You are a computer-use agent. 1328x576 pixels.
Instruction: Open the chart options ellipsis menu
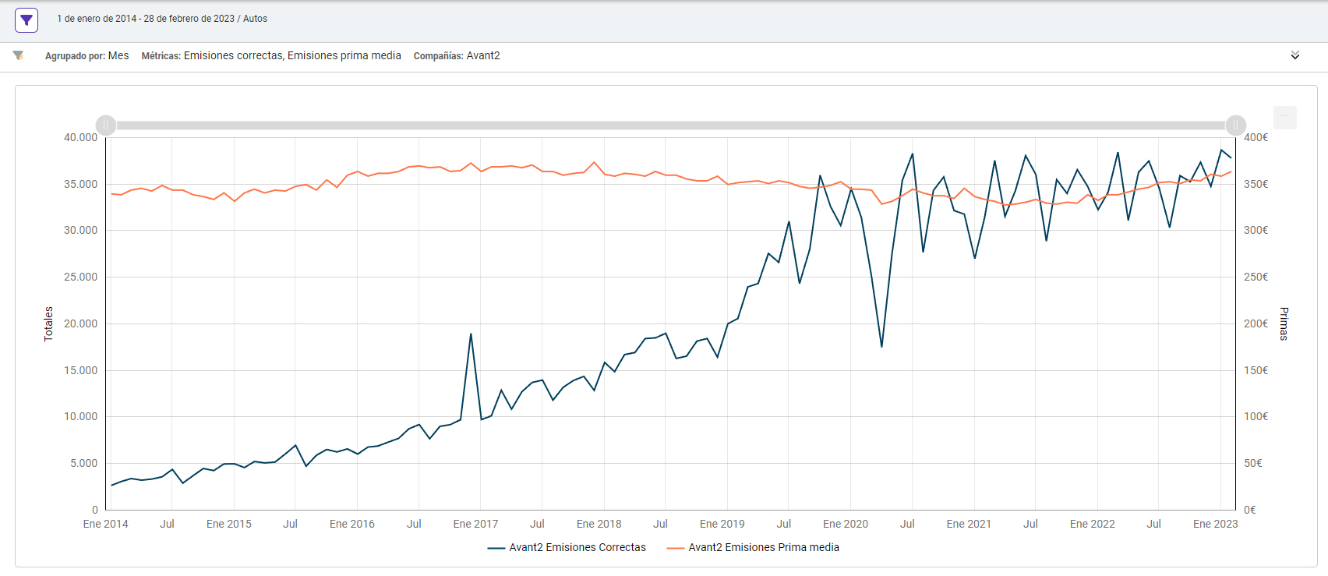click(x=1284, y=117)
